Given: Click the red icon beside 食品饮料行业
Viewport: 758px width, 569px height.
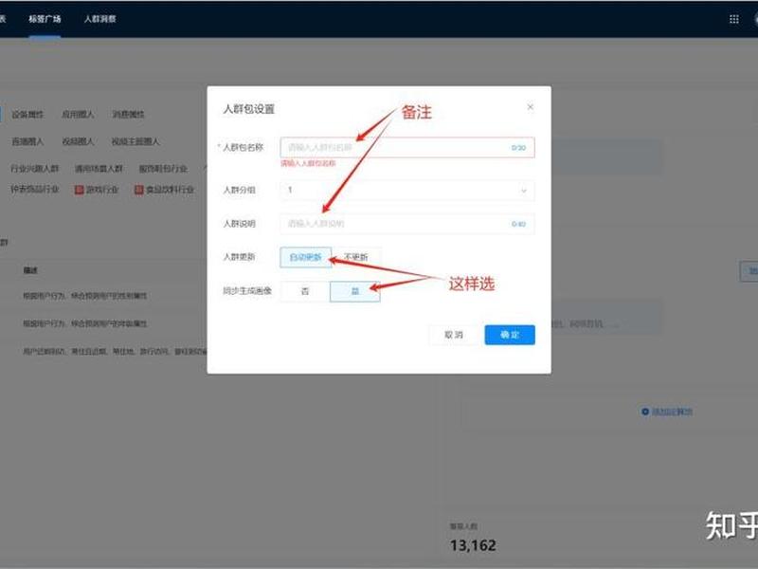Looking at the screenshot, I should 138,190.
